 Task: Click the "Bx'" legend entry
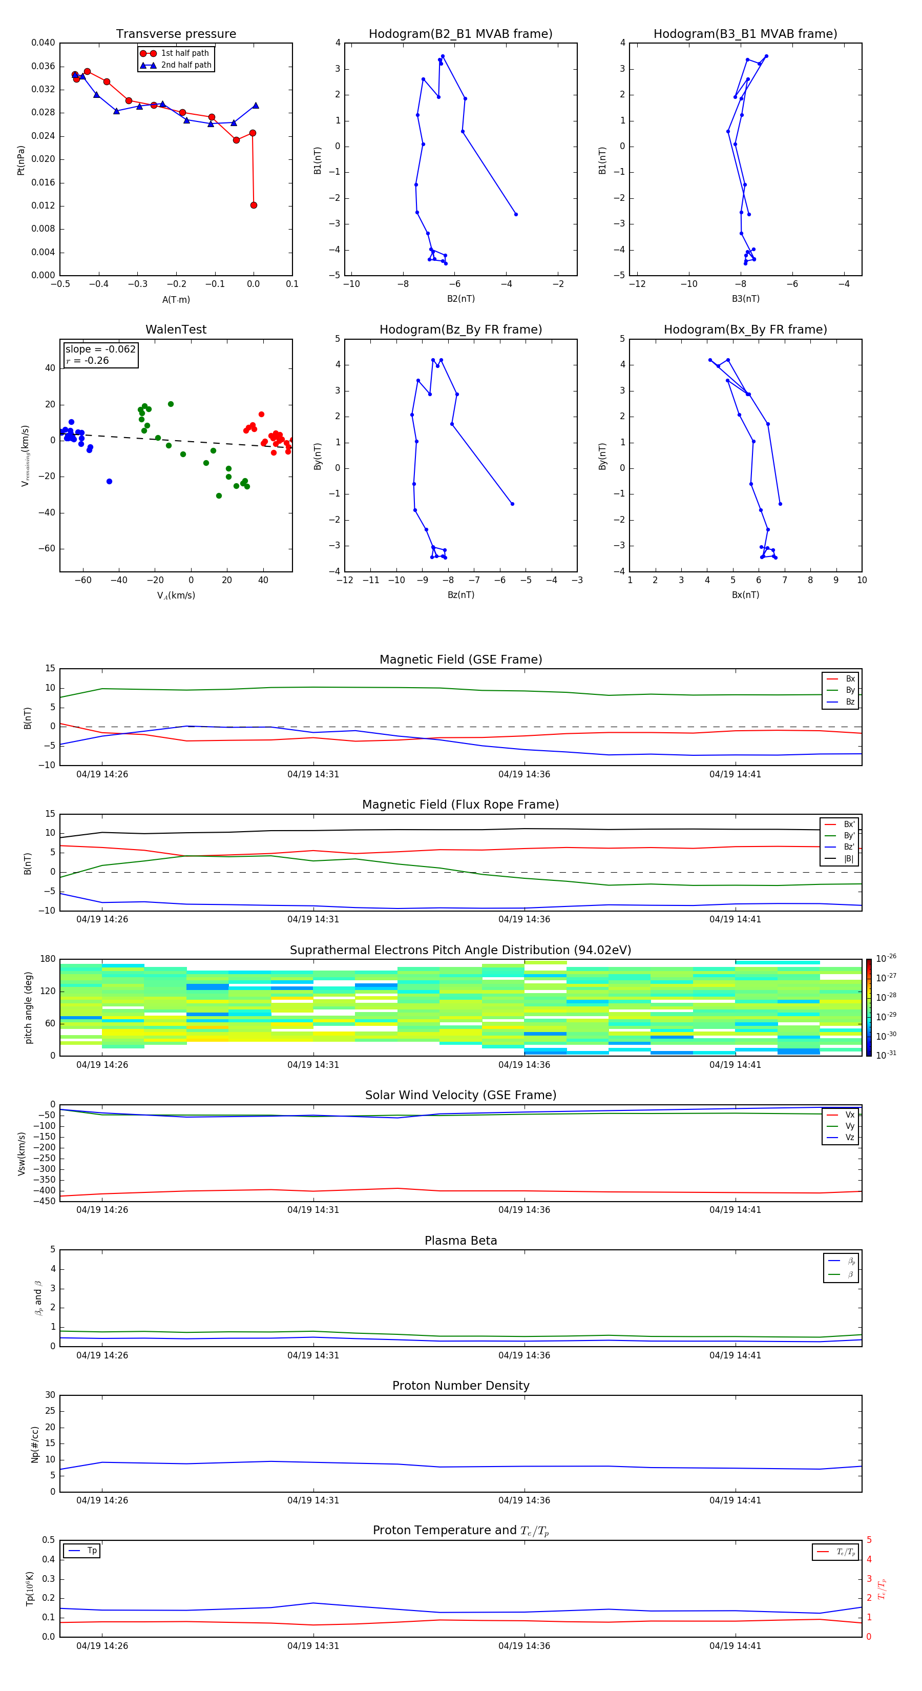pyautogui.click(x=840, y=824)
